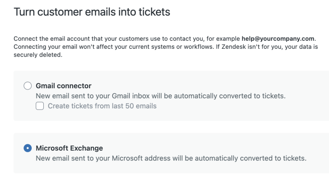Screen dimensions: 329x179
Task: Click the selected Microsoft Exchange radio button
Action: pyautogui.click(x=27, y=149)
